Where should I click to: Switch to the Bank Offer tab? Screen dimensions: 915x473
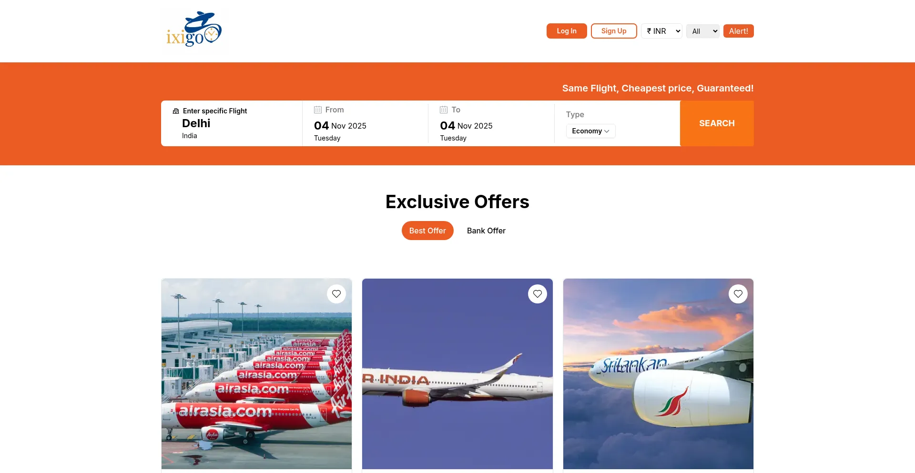(486, 231)
